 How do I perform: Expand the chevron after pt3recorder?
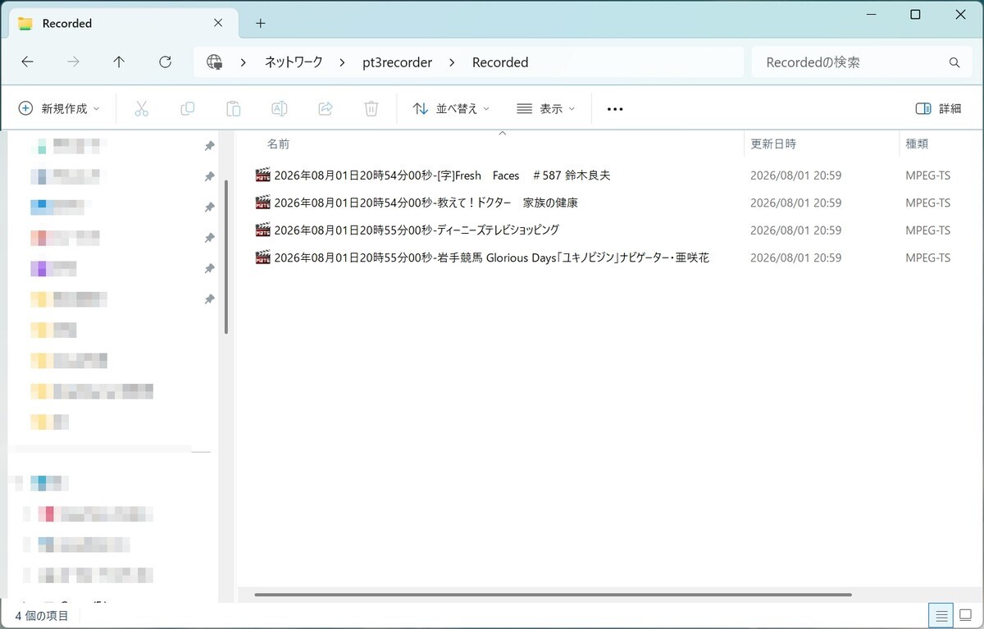tap(452, 62)
